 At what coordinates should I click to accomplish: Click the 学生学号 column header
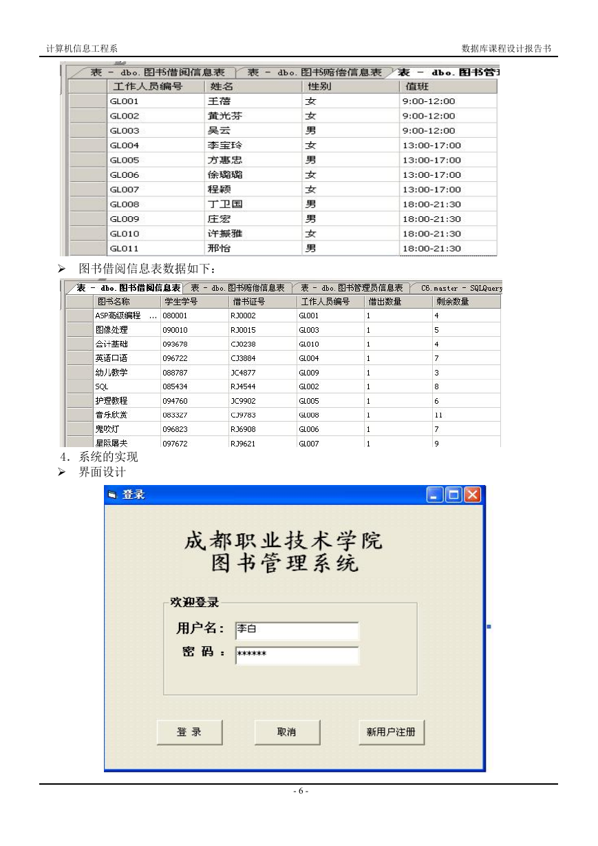click(x=194, y=302)
